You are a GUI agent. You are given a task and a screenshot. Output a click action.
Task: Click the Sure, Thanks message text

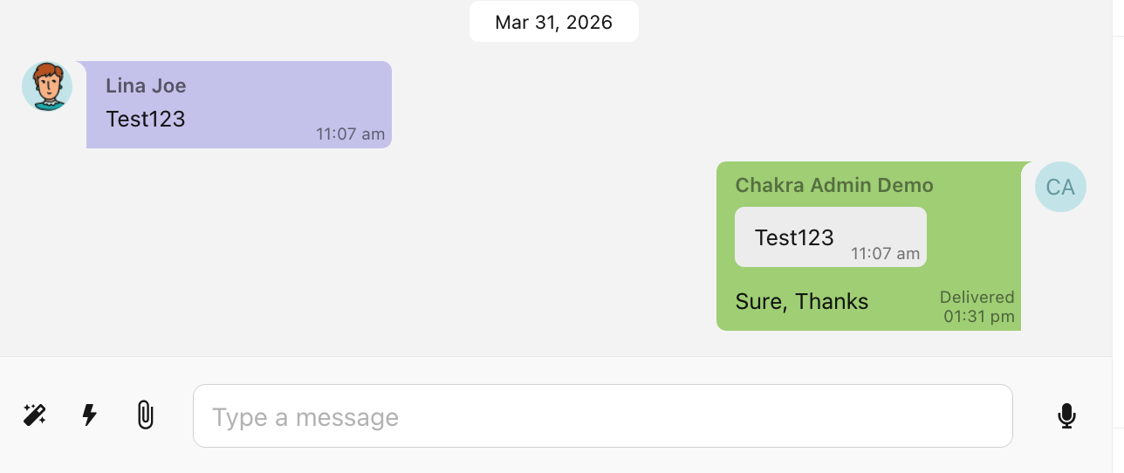coord(801,302)
